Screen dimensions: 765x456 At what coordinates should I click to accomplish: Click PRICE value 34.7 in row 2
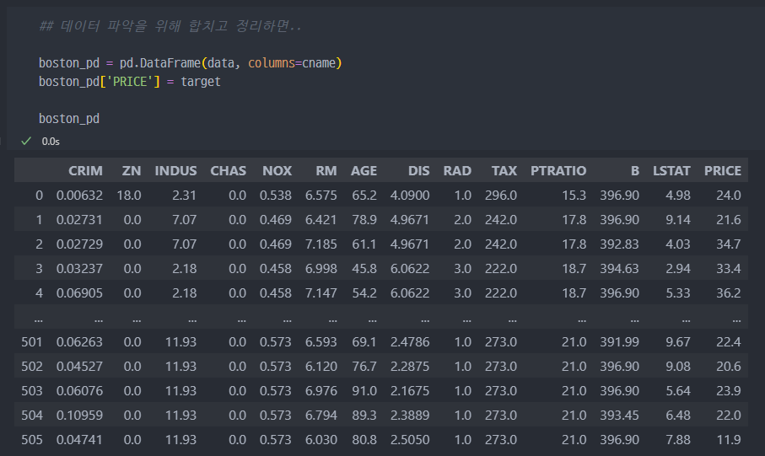pyautogui.click(x=729, y=244)
